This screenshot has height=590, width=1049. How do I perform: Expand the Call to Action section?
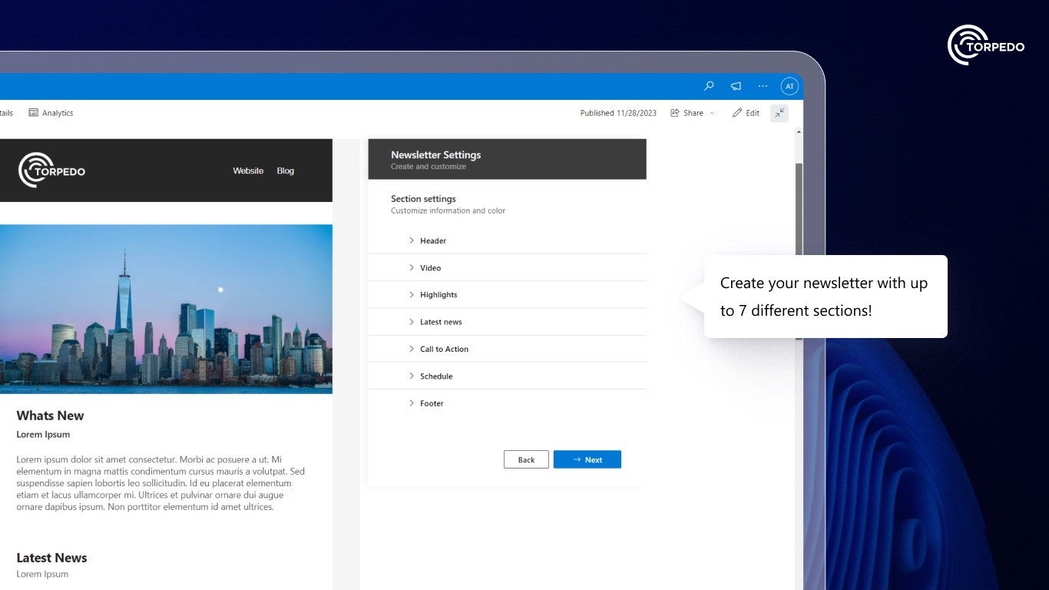pos(507,349)
